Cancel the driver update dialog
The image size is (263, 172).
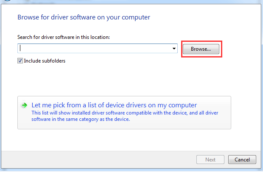(242, 160)
